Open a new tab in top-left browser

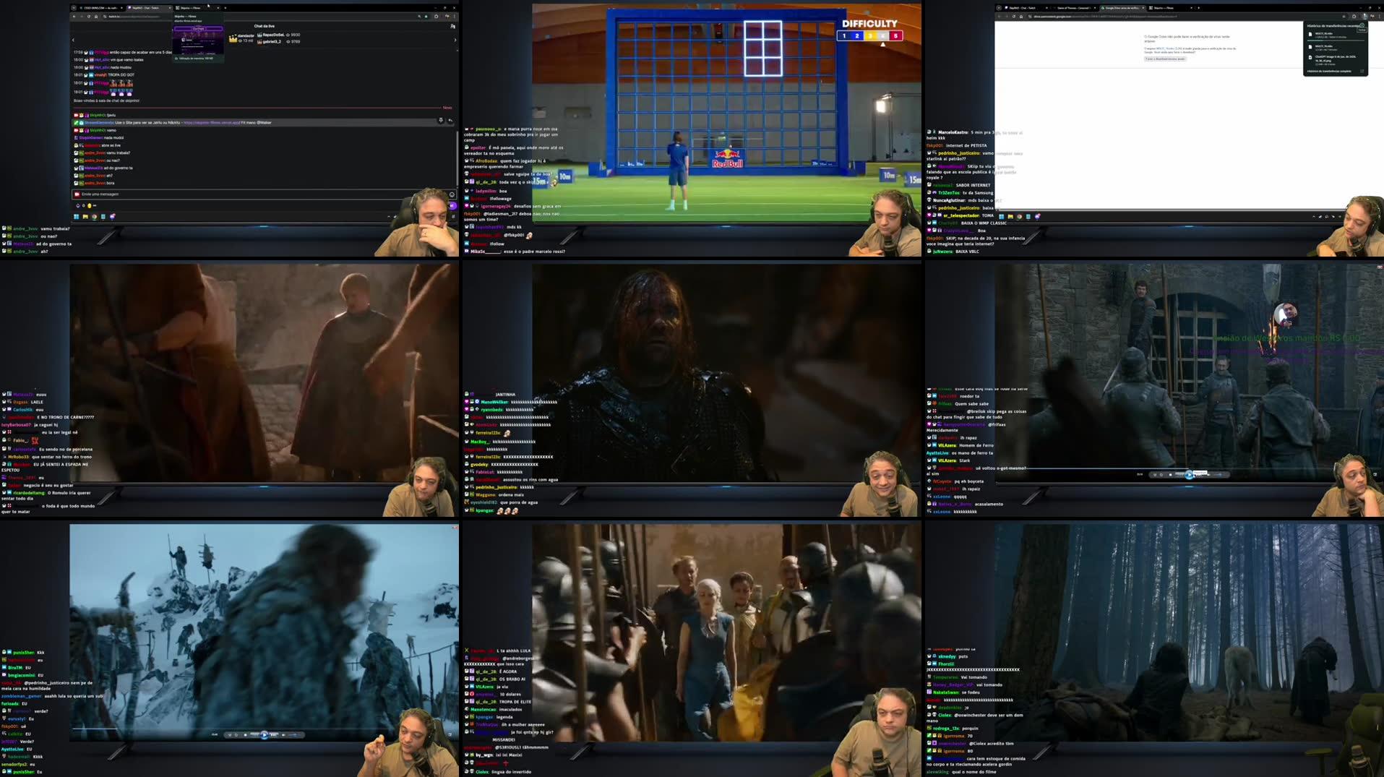coord(225,8)
